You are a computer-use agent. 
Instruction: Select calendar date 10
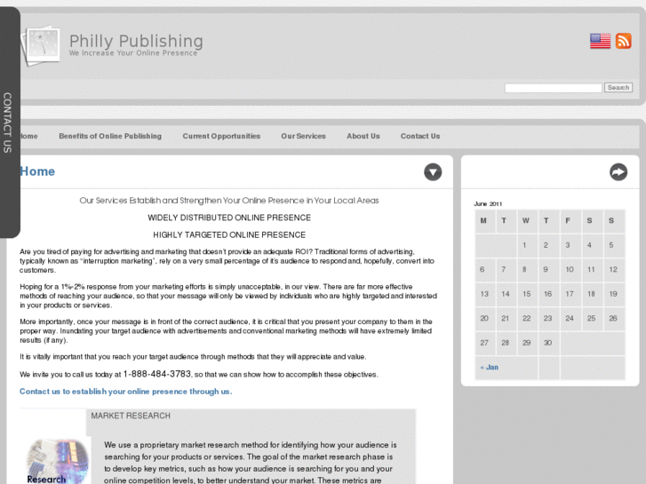pyautogui.click(x=570, y=269)
